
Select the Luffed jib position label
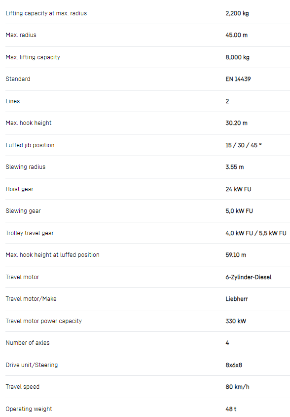click(30, 145)
